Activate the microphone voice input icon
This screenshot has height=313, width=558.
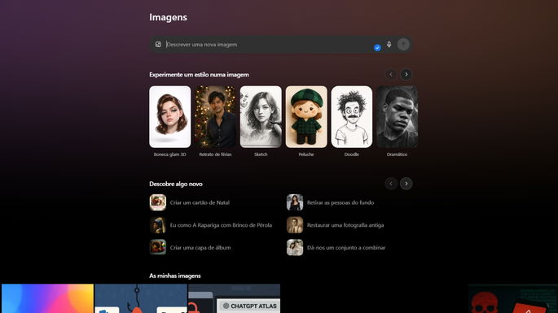(389, 45)
